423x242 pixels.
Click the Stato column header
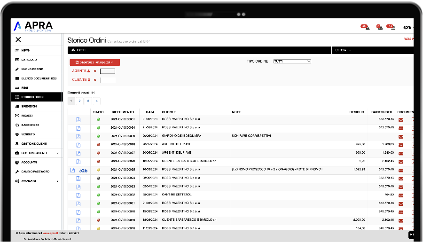click(x=99, y=112)
